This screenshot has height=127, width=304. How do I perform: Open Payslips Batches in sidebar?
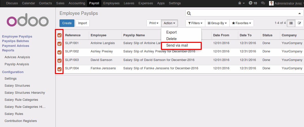coord(15,41)
